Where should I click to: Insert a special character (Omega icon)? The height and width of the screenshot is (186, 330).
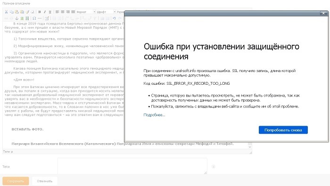(x=34, y=18)
